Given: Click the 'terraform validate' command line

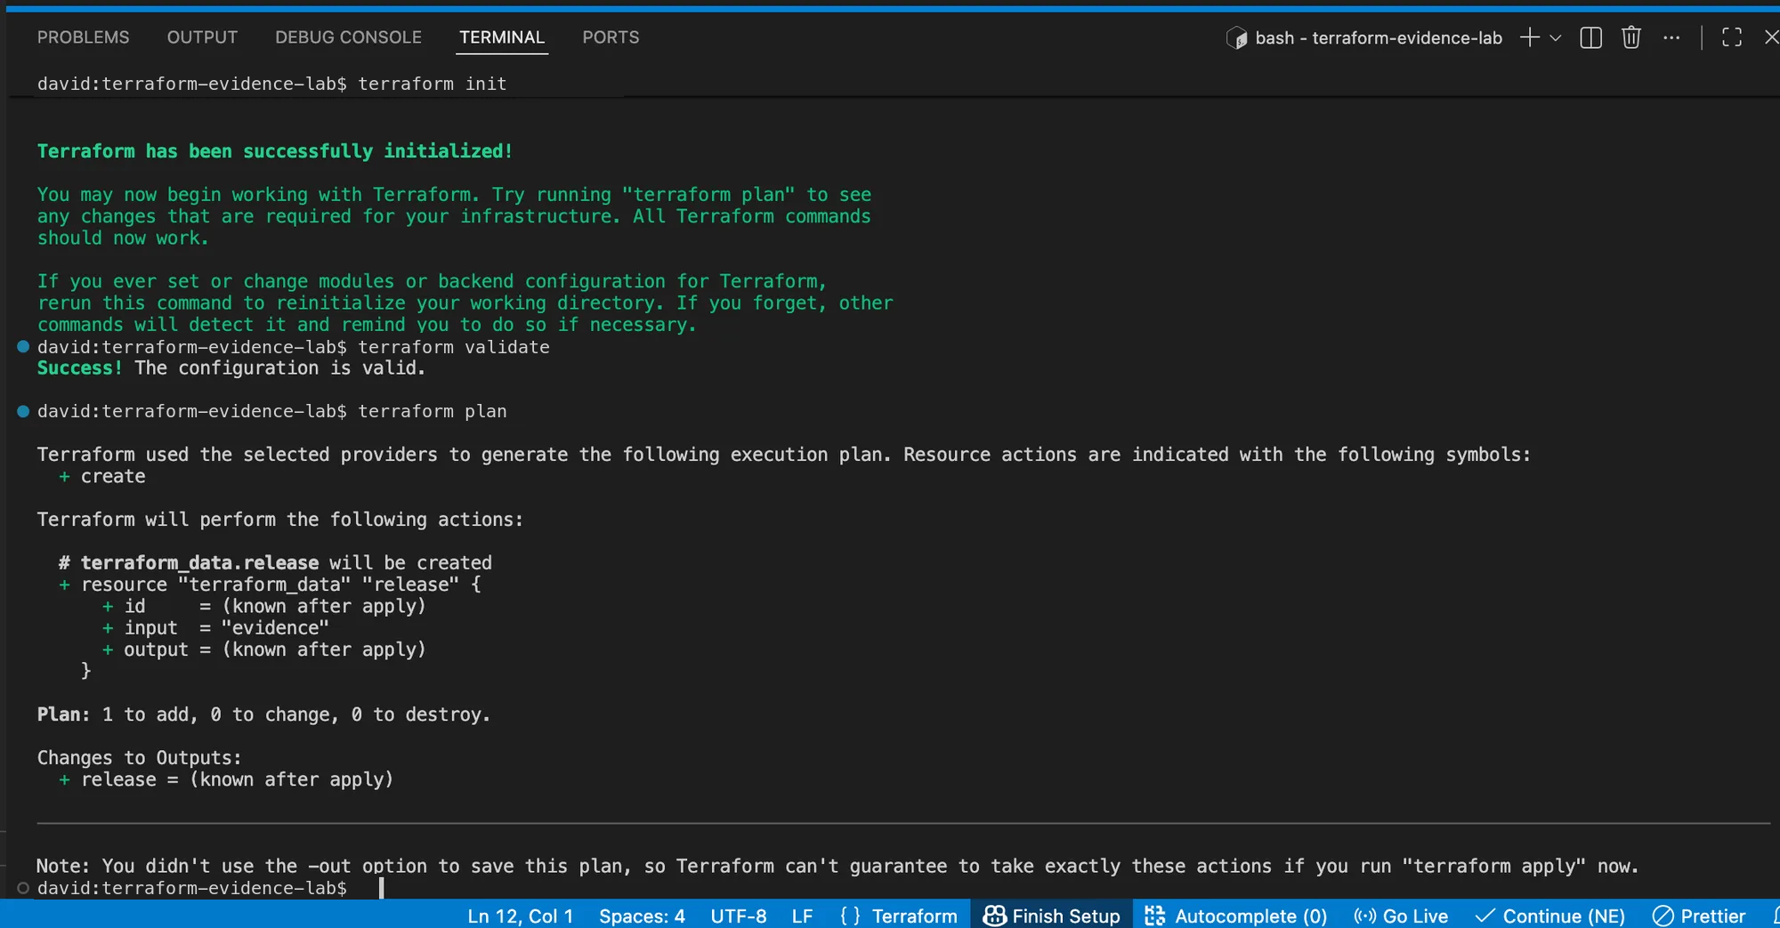Looking at the screenshot, I should (294, 347).
